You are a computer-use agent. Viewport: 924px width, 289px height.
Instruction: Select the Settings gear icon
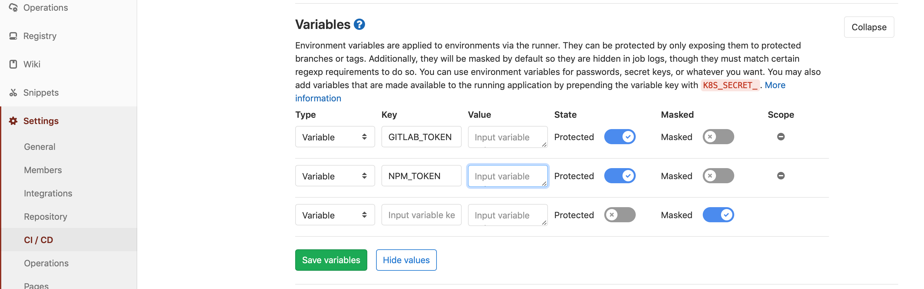click(x=13, y=121)
